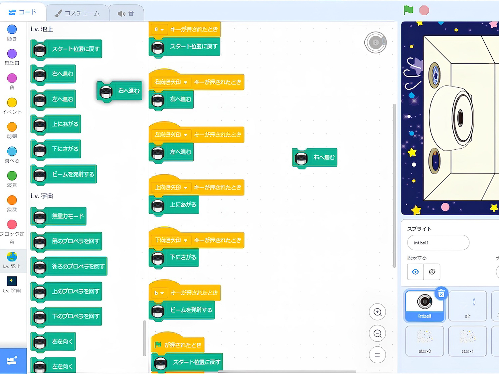
Task: Reset workspace zoom with equals button
Action: coord(377,355)
